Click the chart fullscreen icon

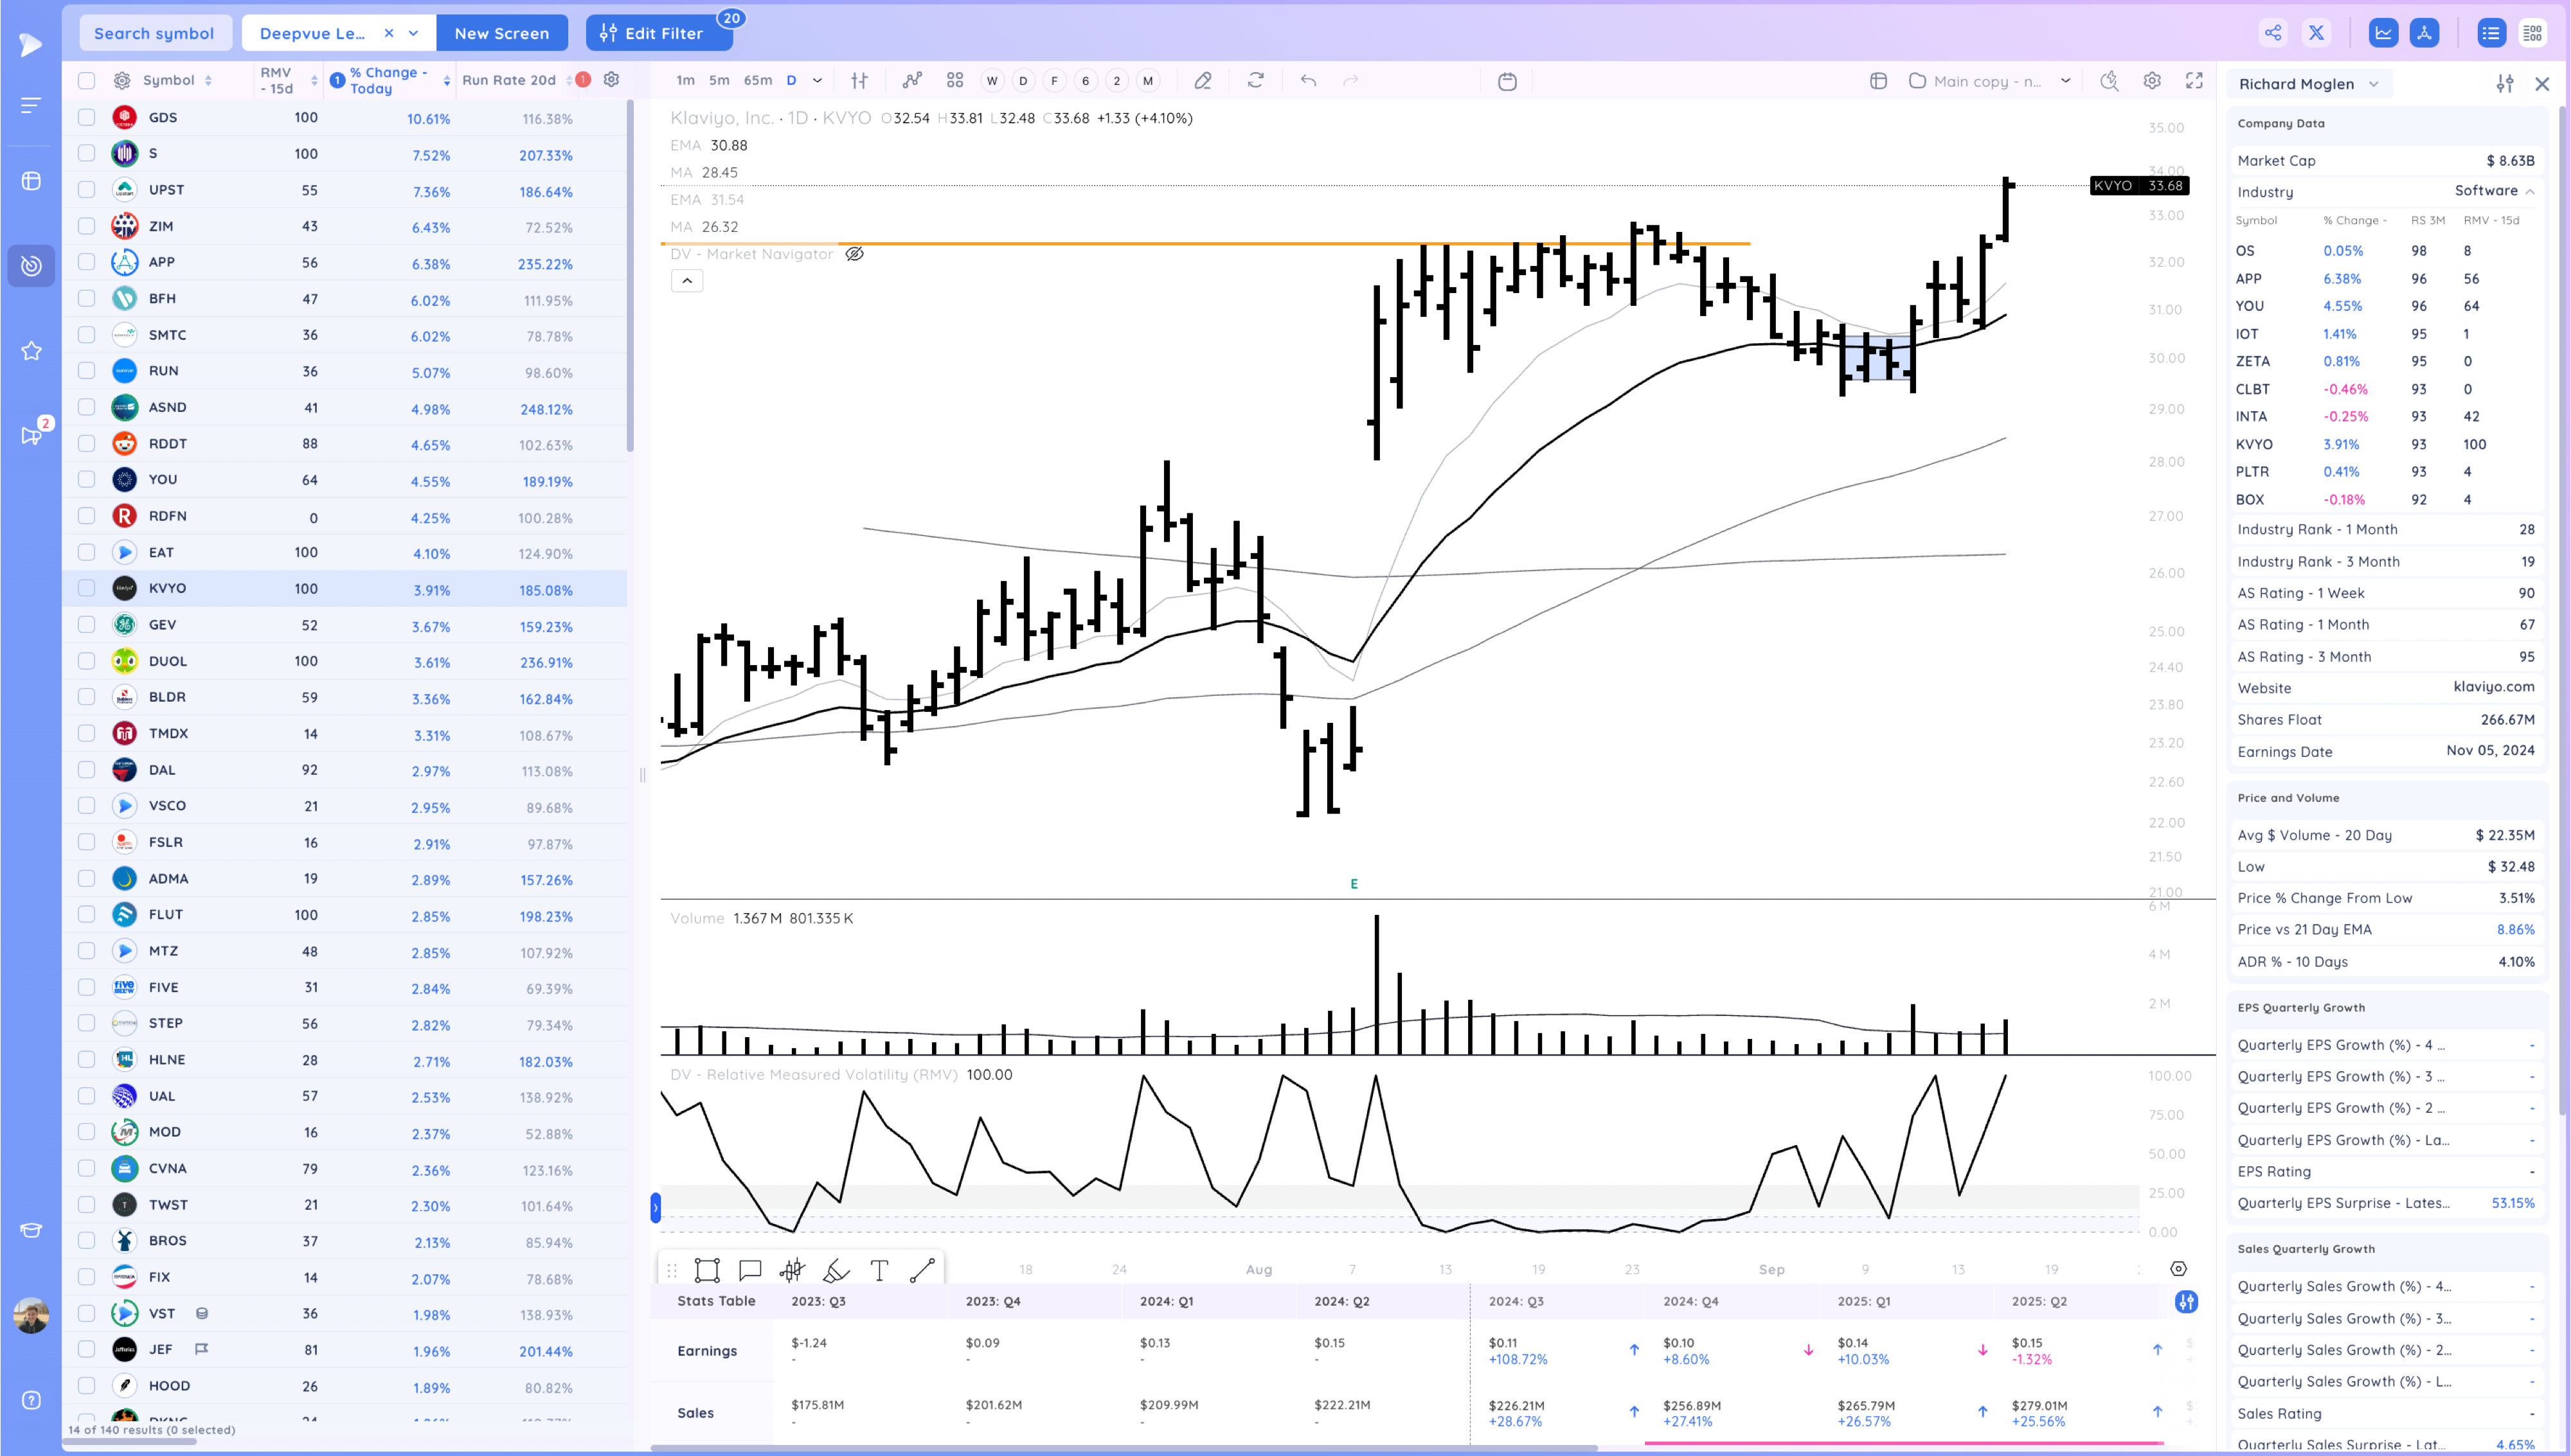pos(2194,81)
